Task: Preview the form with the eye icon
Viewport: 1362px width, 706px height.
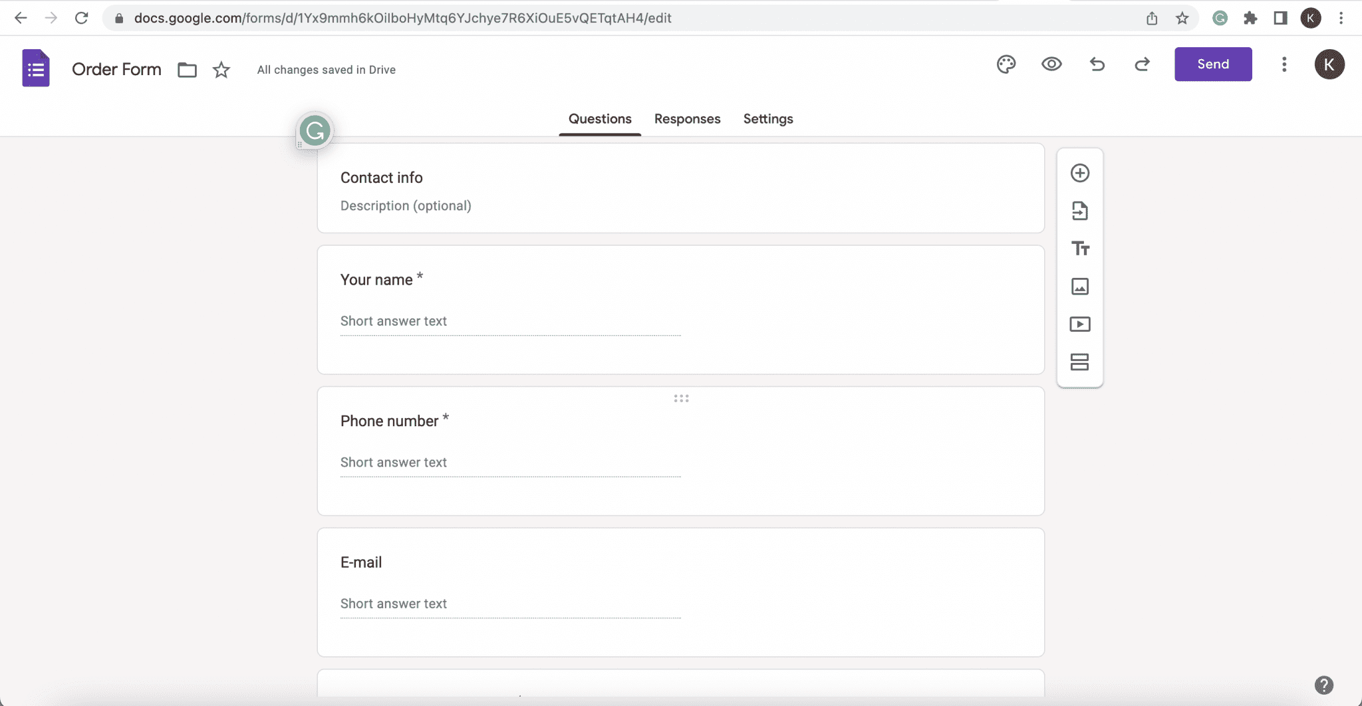Action: click(1051, 64)
